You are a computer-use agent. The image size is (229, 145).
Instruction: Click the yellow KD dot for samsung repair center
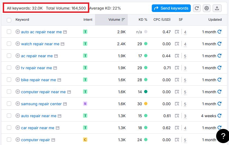pos(146,104)
